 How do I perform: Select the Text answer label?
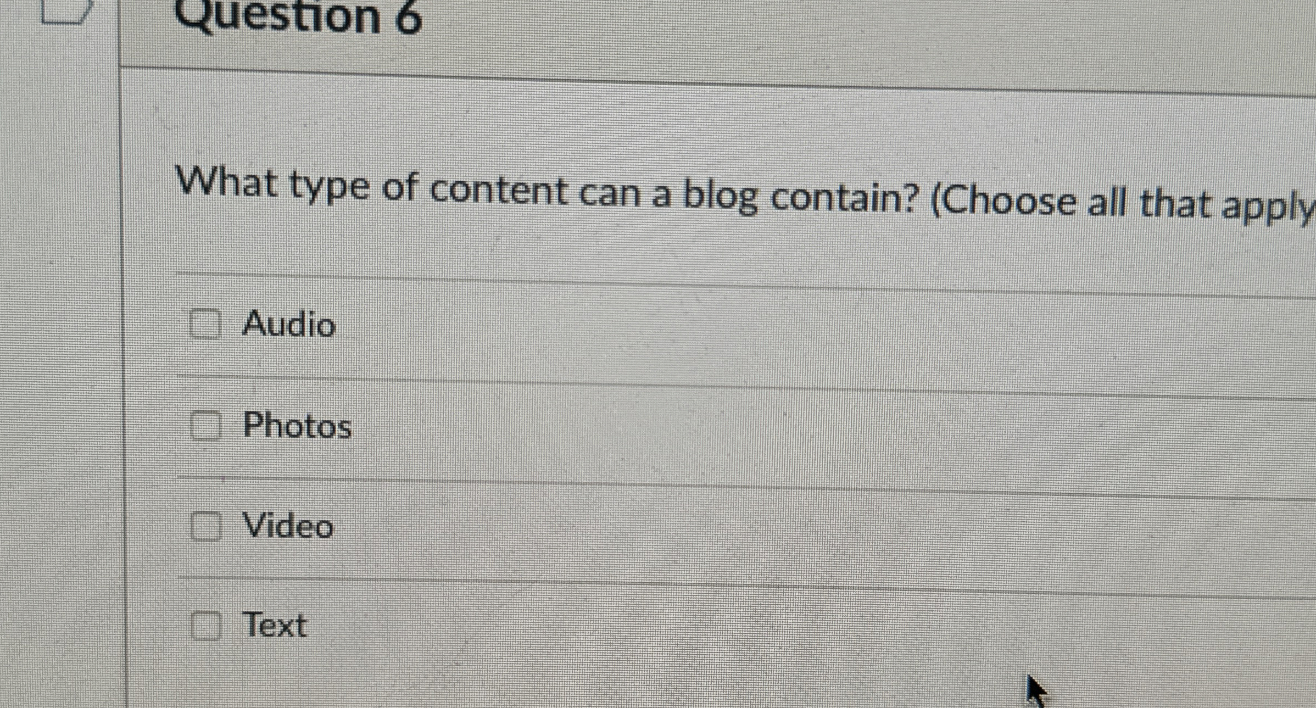(275, 626)
